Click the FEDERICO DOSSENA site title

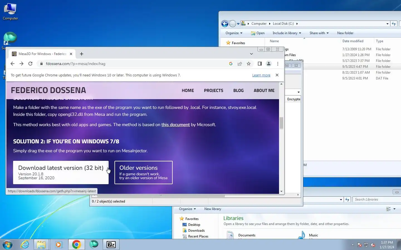tap(48, 90)
